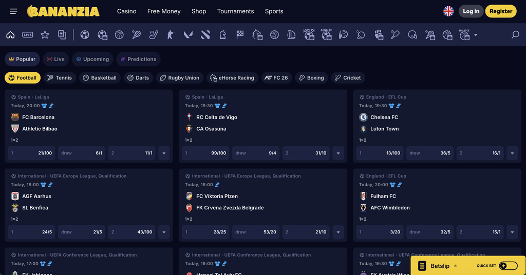Select the League of Legends icon
The image size is (526, 275).
click(x=292, y=35)
